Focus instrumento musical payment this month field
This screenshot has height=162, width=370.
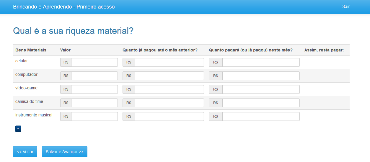tap(261, 116)
